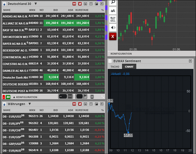The width and height of the screenshot is (196, 154).
Task: Click the N icon in Deutschland 30 header
Action: coord(85,4)
